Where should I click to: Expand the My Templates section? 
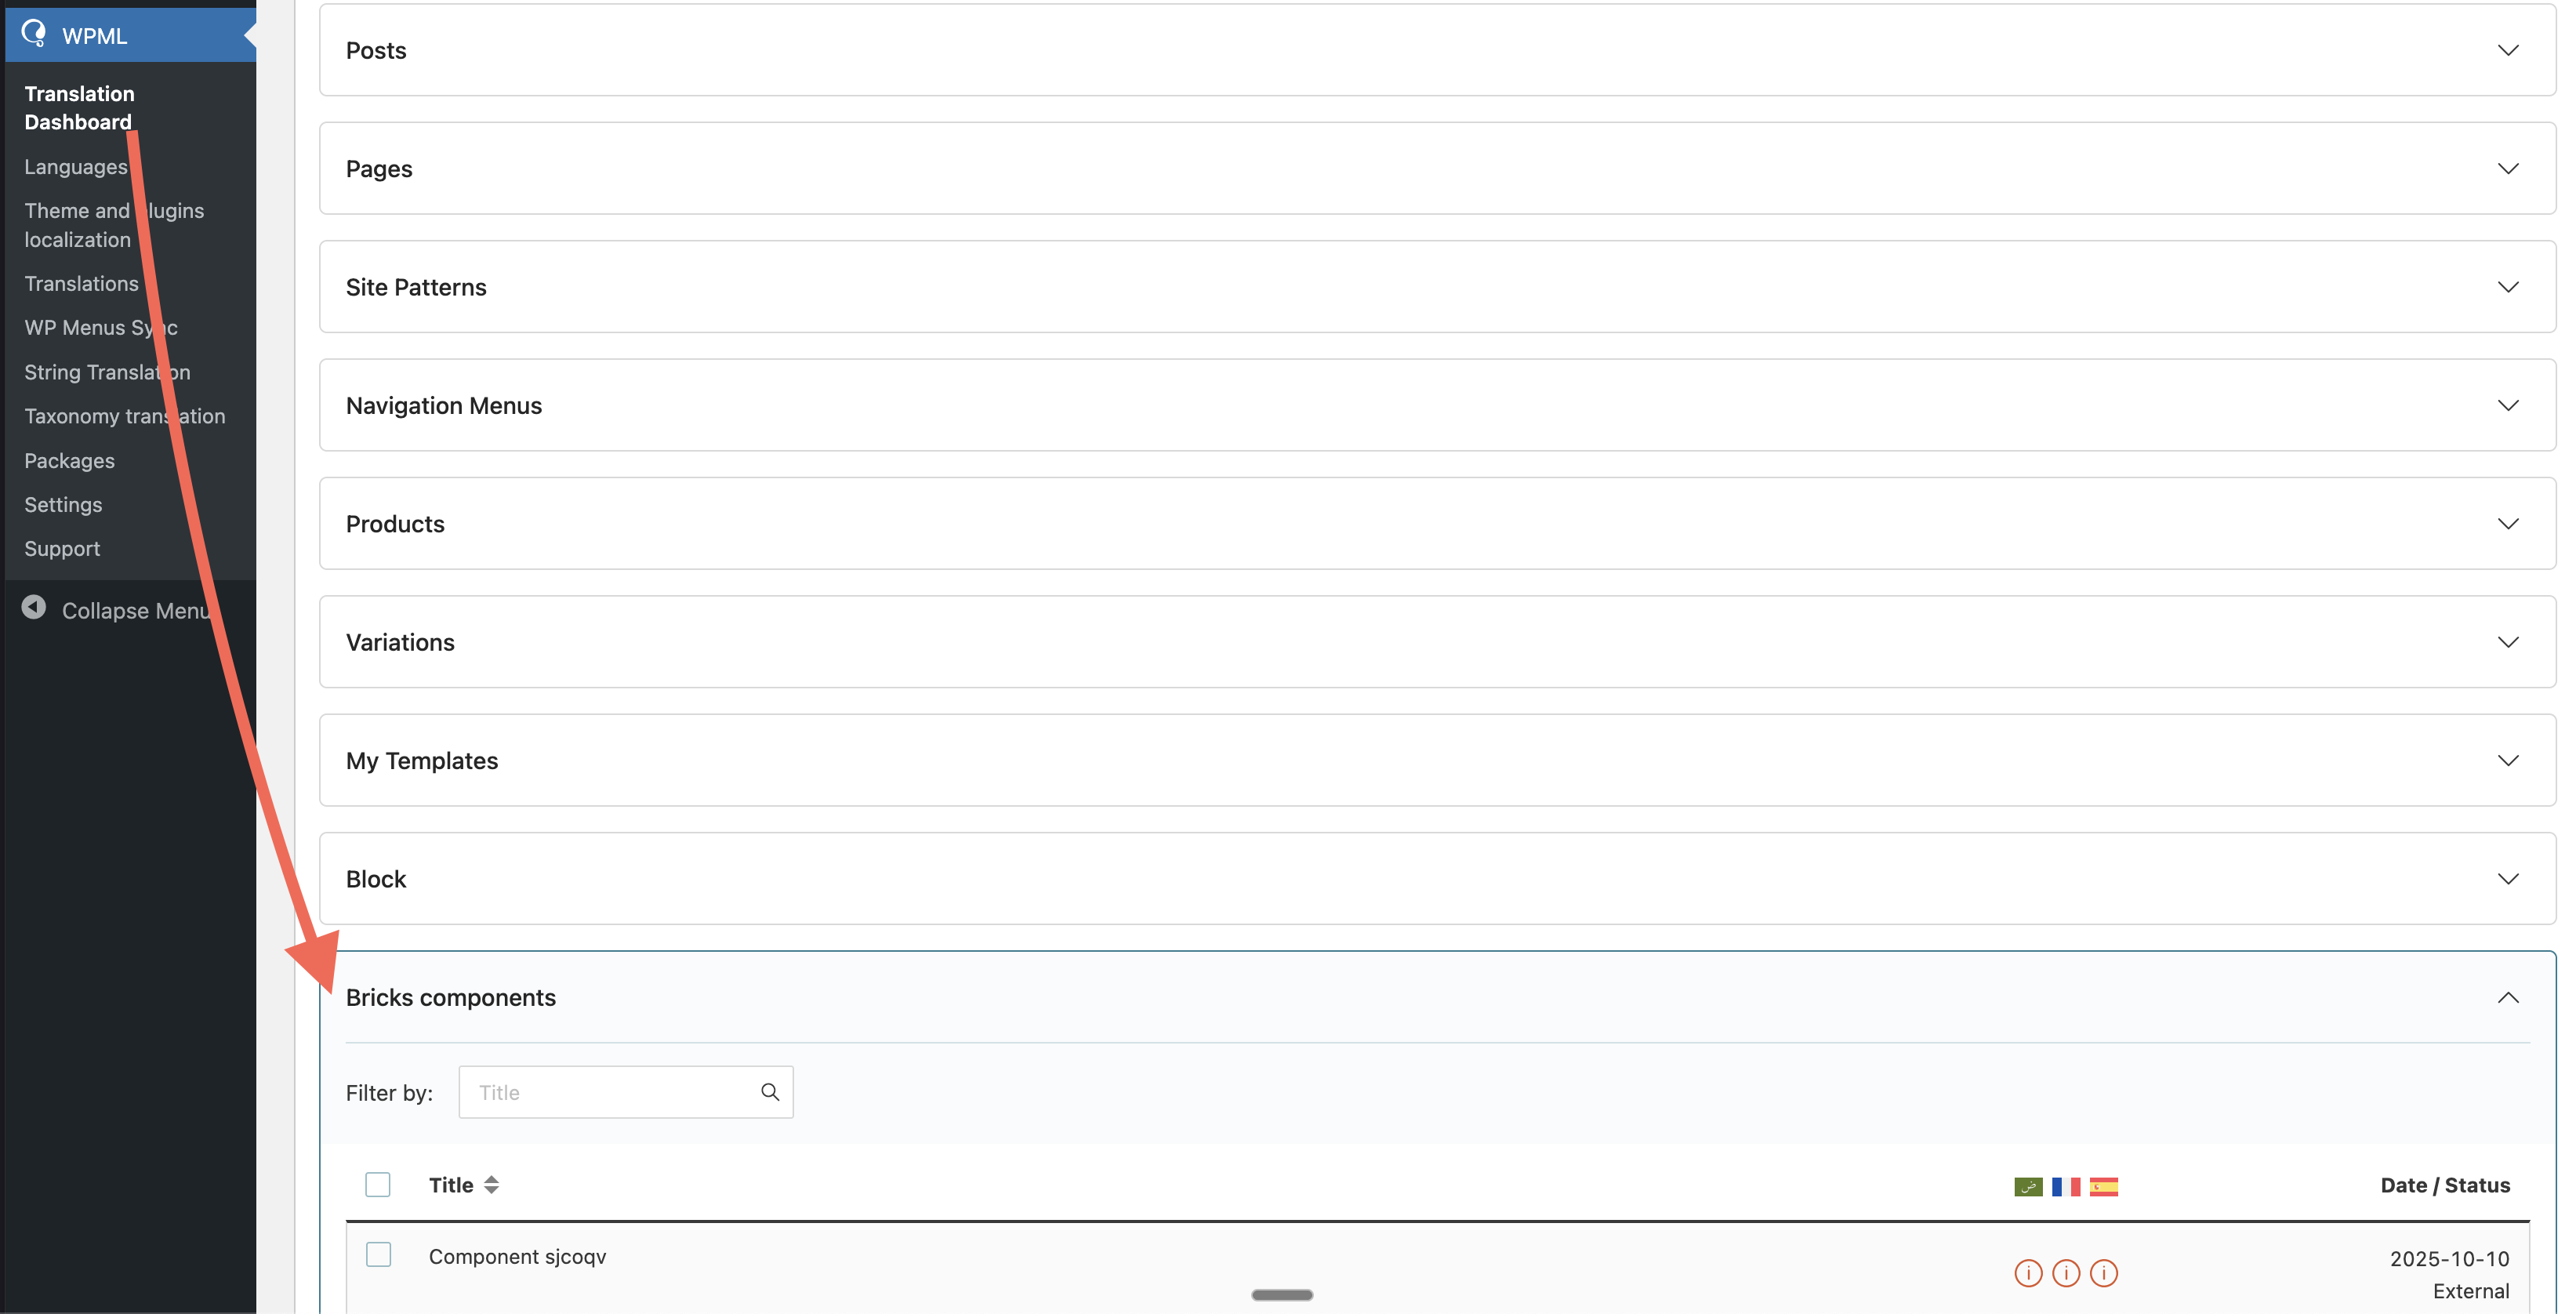click(1437, 760)
